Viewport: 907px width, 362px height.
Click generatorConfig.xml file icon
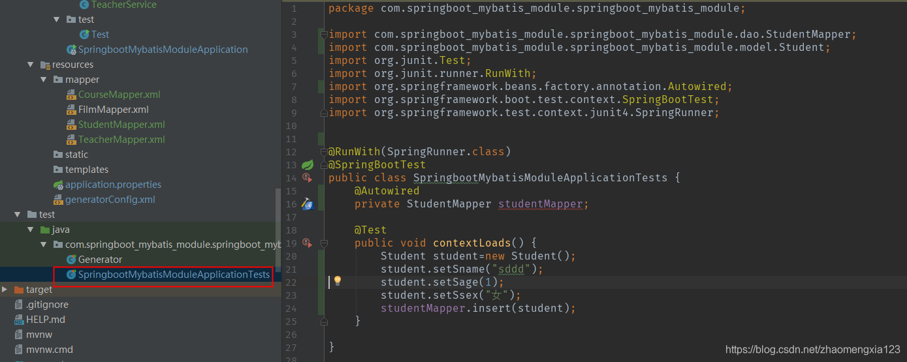click(x=59, y=200)
